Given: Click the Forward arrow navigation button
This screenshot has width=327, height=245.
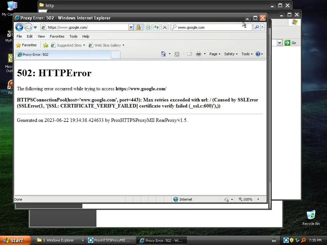Looking at the screenshot, I should (x=28, y=27).
